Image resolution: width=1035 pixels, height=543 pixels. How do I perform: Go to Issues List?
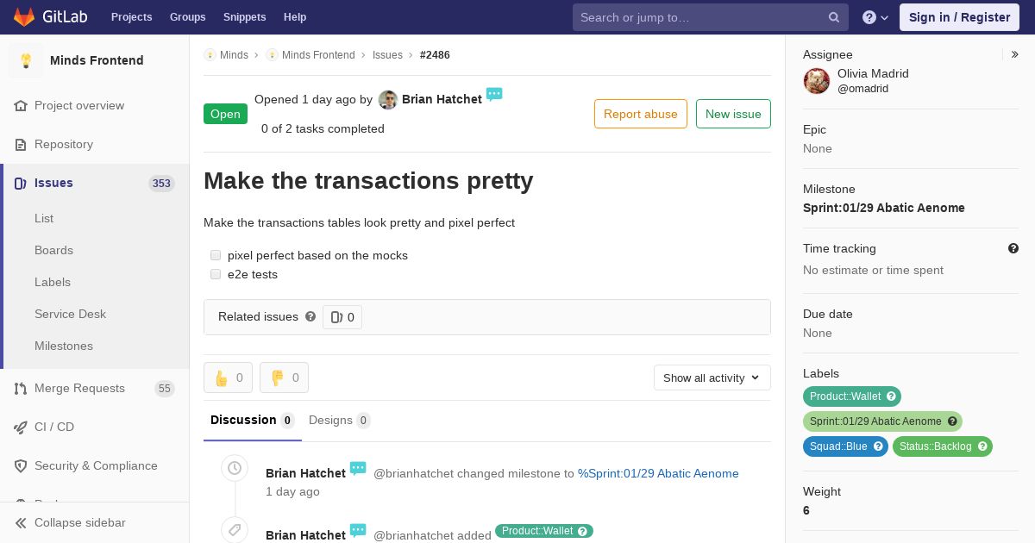point(44,218)
